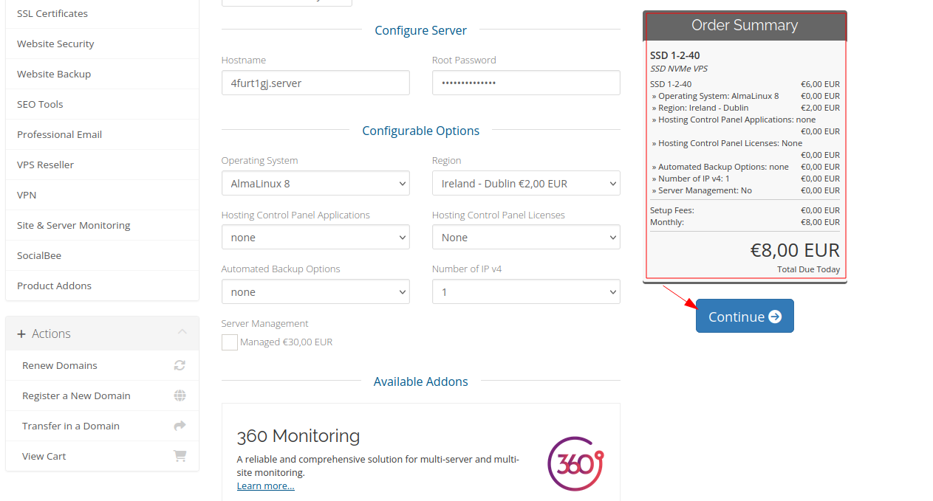Viewport: 933px width, 501px height.
Task: Open Product Addons in sidebar
Action: pyautogui.click(x=102, y=286)
